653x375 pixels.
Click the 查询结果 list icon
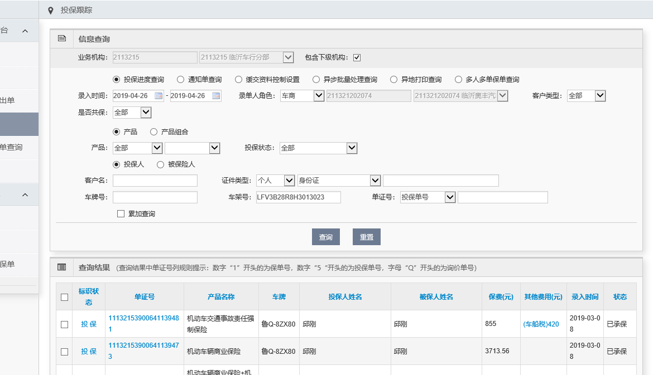point(62,267)
